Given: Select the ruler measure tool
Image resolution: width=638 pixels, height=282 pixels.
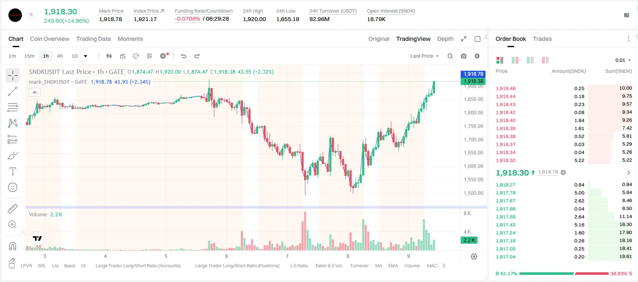Looking at the screenshot, I should (13, 209).
